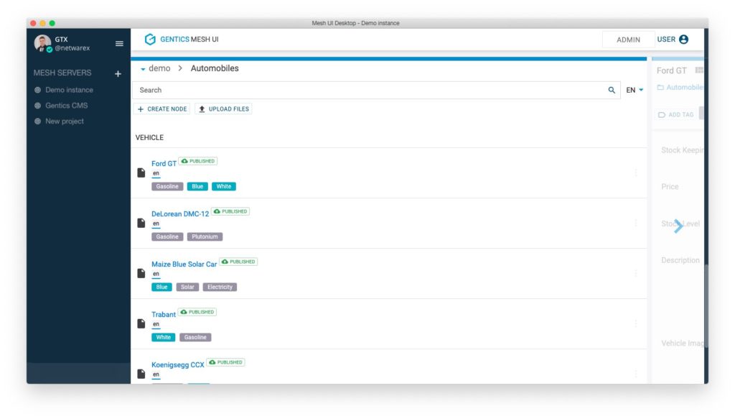Click the Electricity tag
The height and width of the screenshot is (419, 735).
(x=220, y=287)
